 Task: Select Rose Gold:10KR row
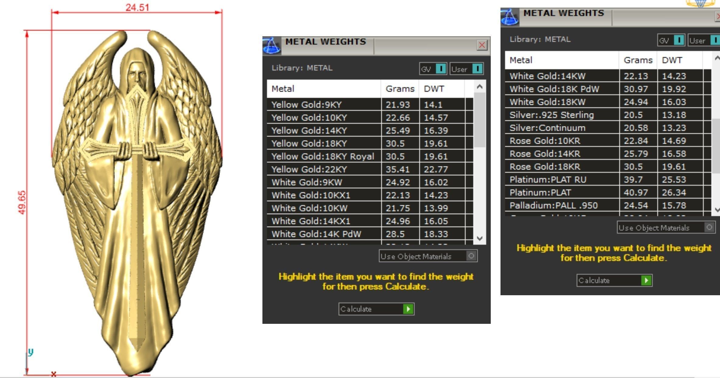608,141
